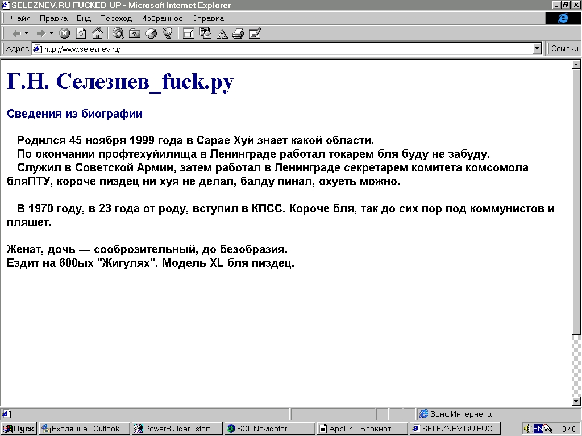Click the Forward arrow button
Viewport: 582px width, 436px height.
(x=41, y=33)
